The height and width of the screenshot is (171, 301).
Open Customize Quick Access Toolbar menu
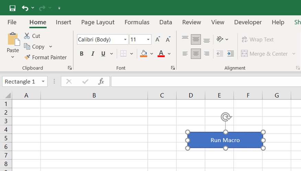59,8
